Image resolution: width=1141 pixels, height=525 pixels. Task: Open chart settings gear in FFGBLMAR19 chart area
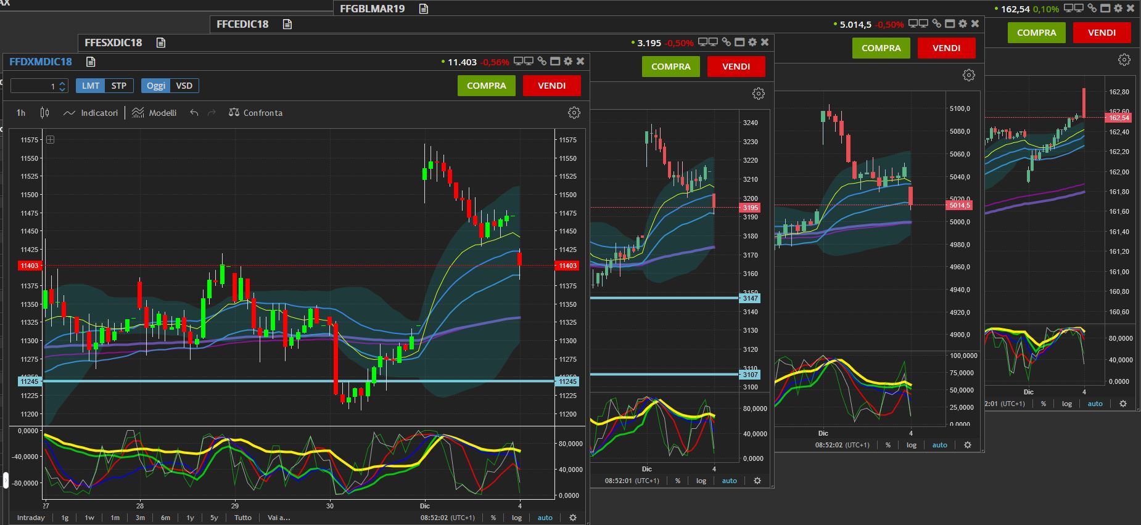coord(1124,60)
